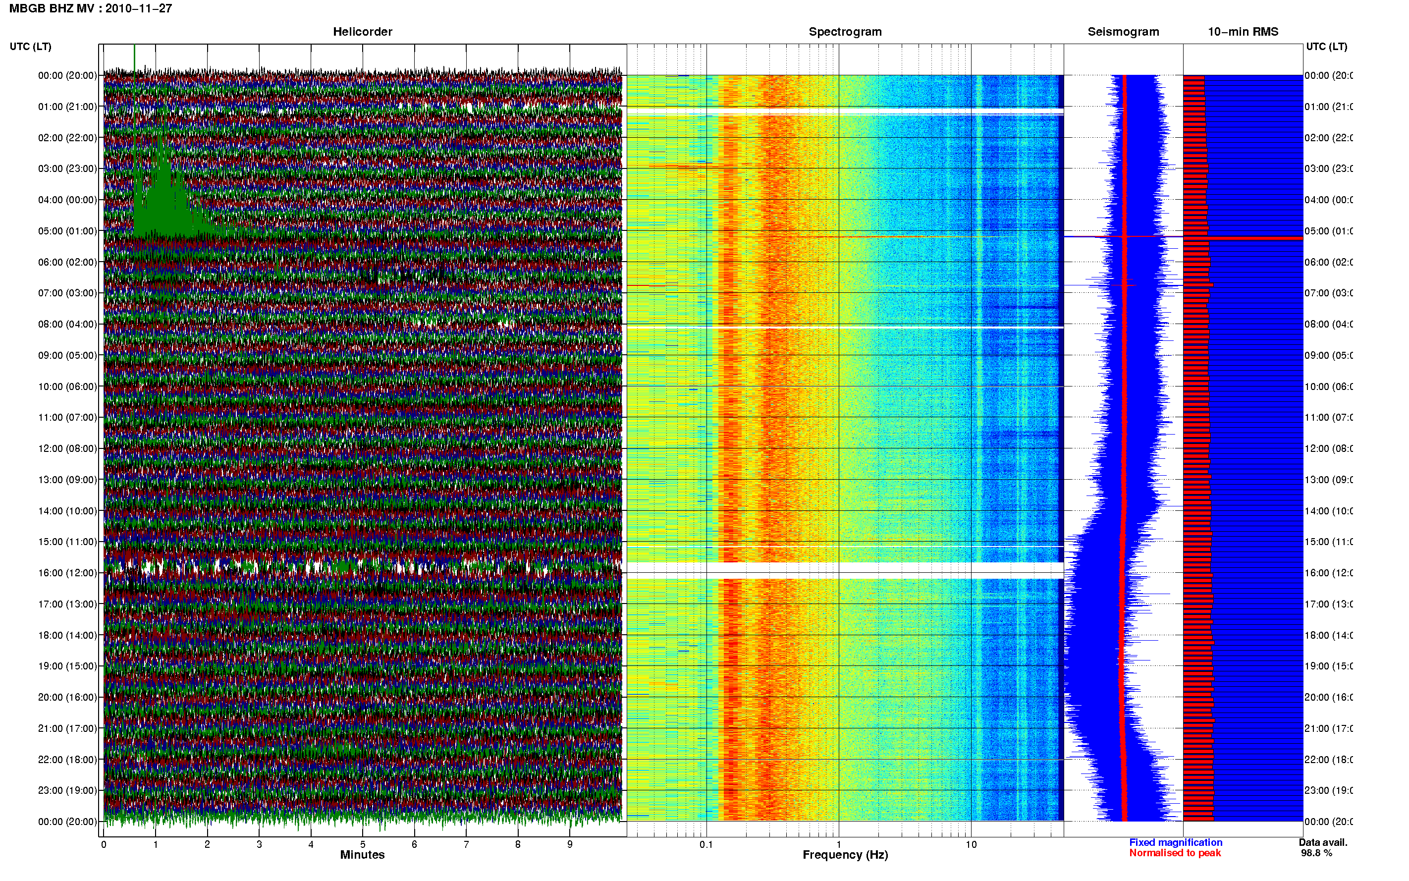Image resolution: width=1409 pixels, height=881 pixels.
Task: Click the '21:00 (17:00)' left time label
Action: [67, 728]
